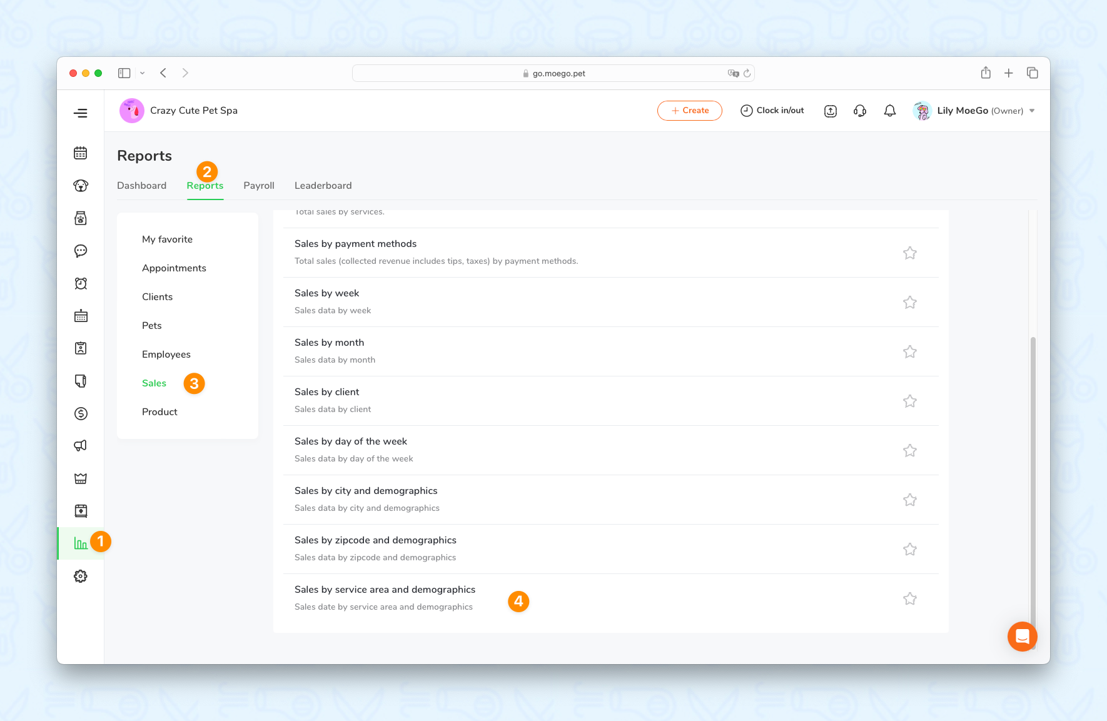Open the shopping tag icon in sidebar
1107x721 pixels.
tap(80, 381)
